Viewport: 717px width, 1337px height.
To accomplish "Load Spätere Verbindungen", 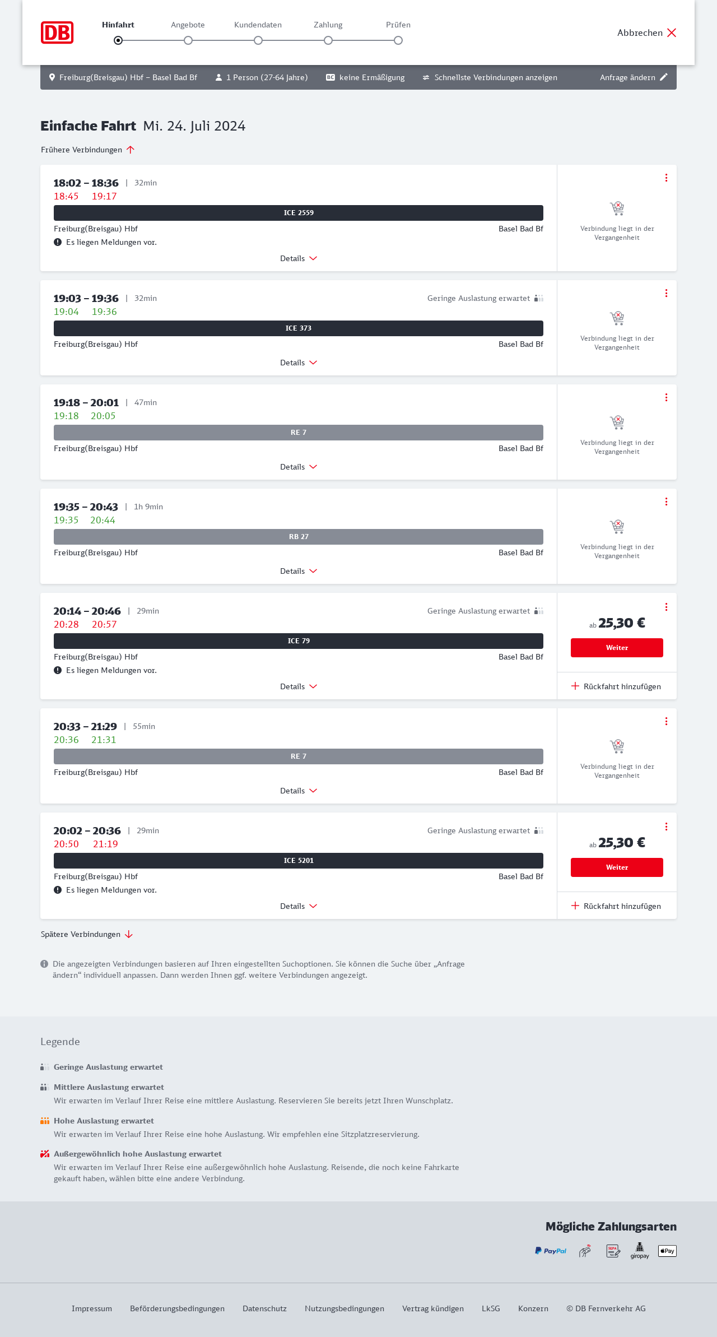I will 87,934.
